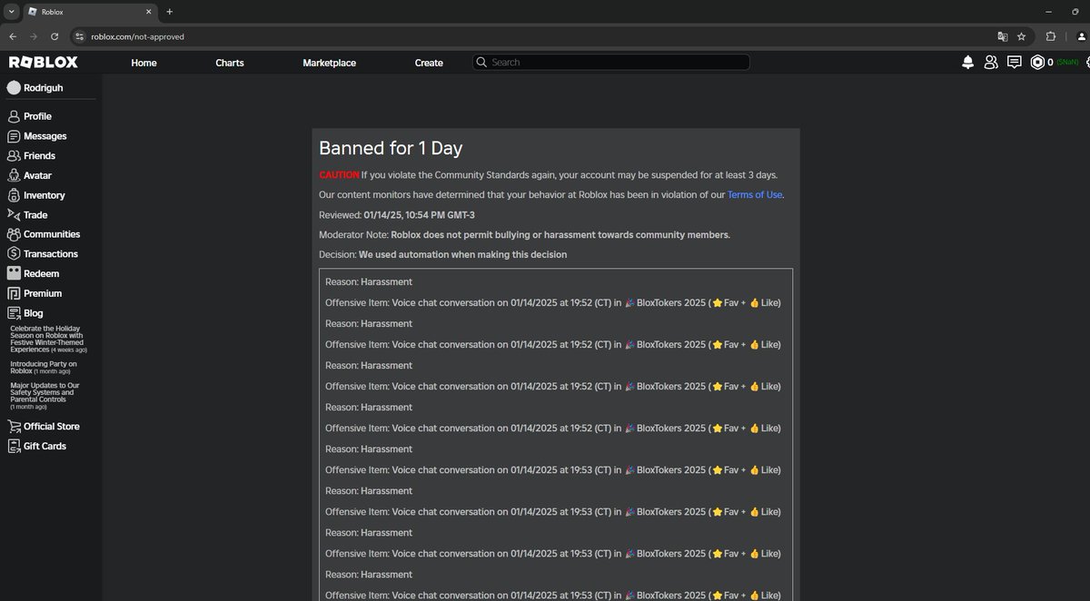Click the Robux balance icon

(x=1037, y=63)
